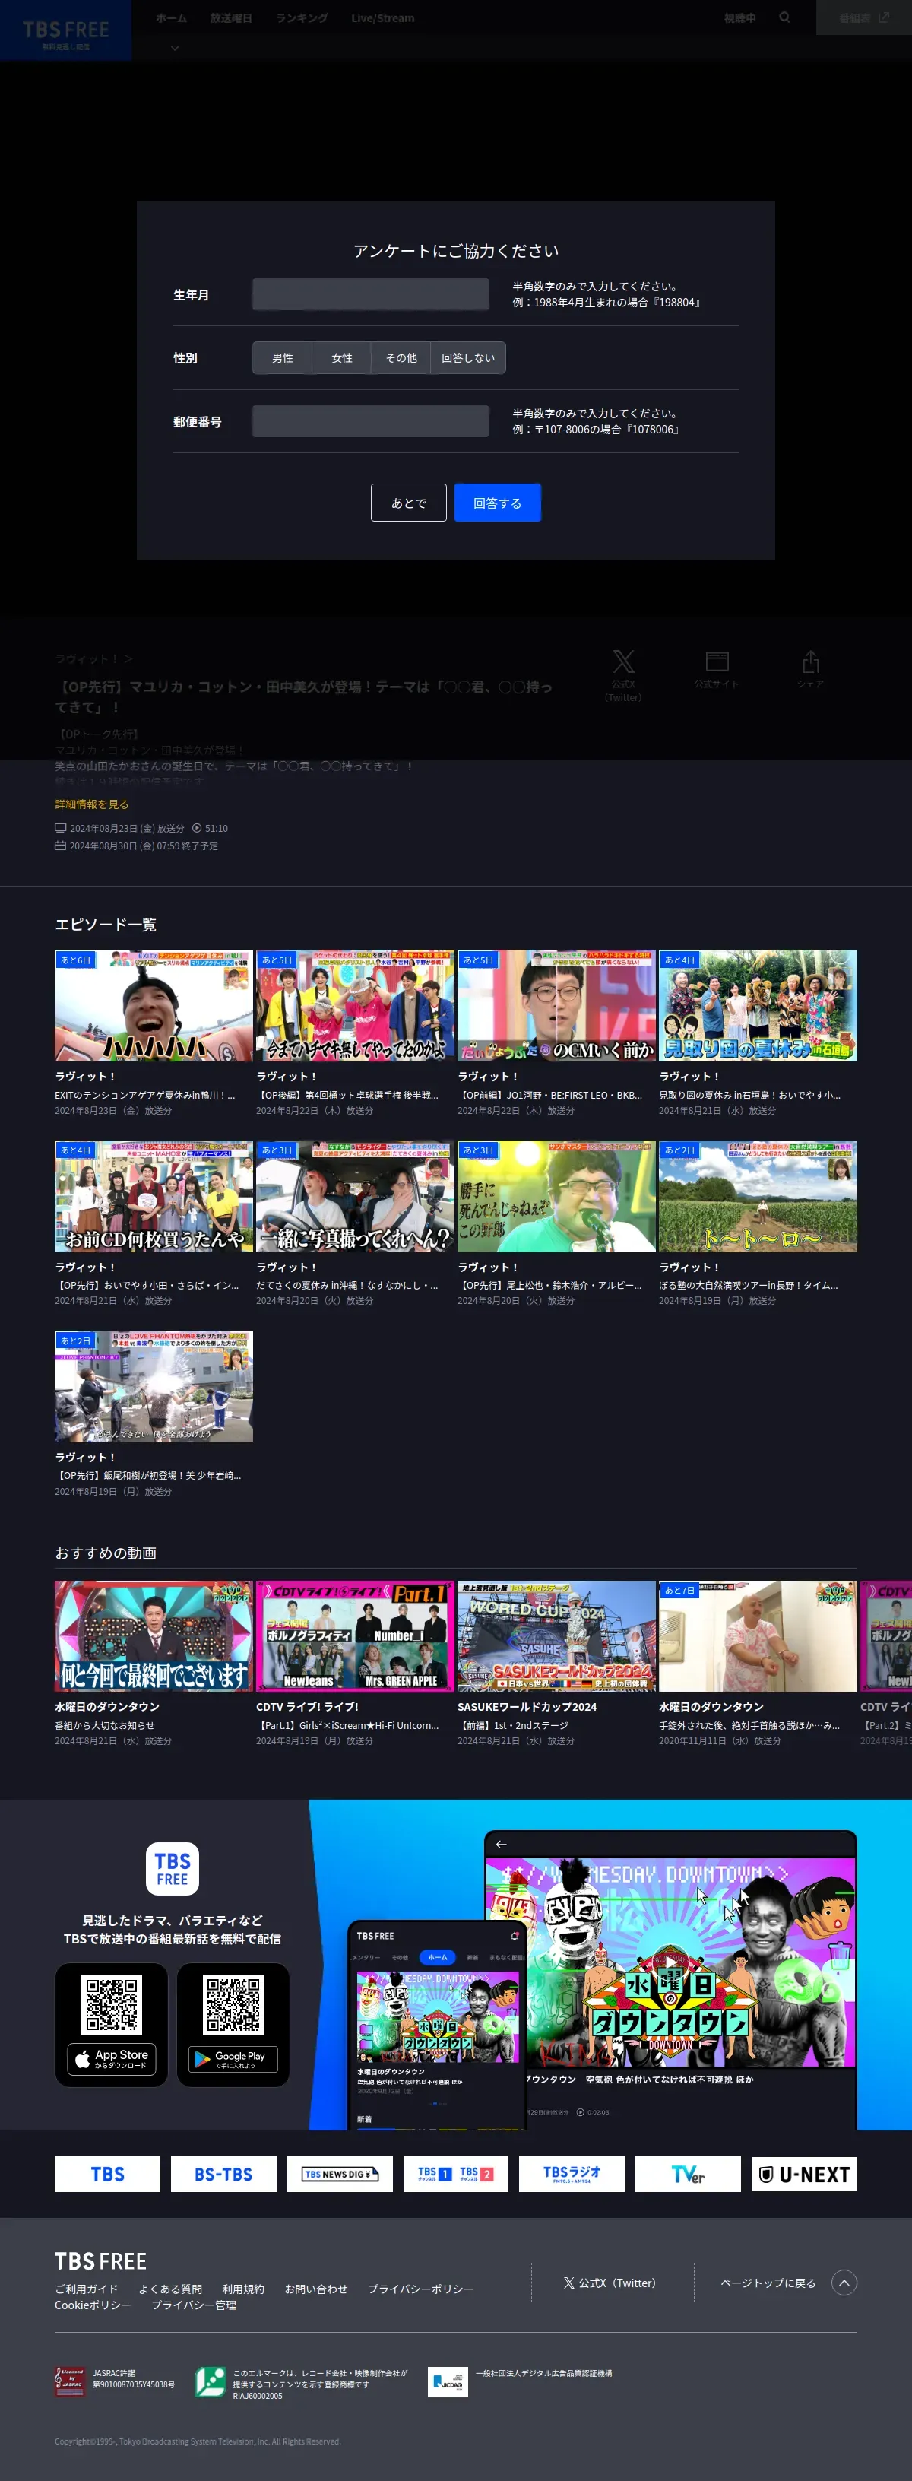The image size is (912, 2481).
Task: Open the U-NEXT logo link
Action: tap(804, 2174)
